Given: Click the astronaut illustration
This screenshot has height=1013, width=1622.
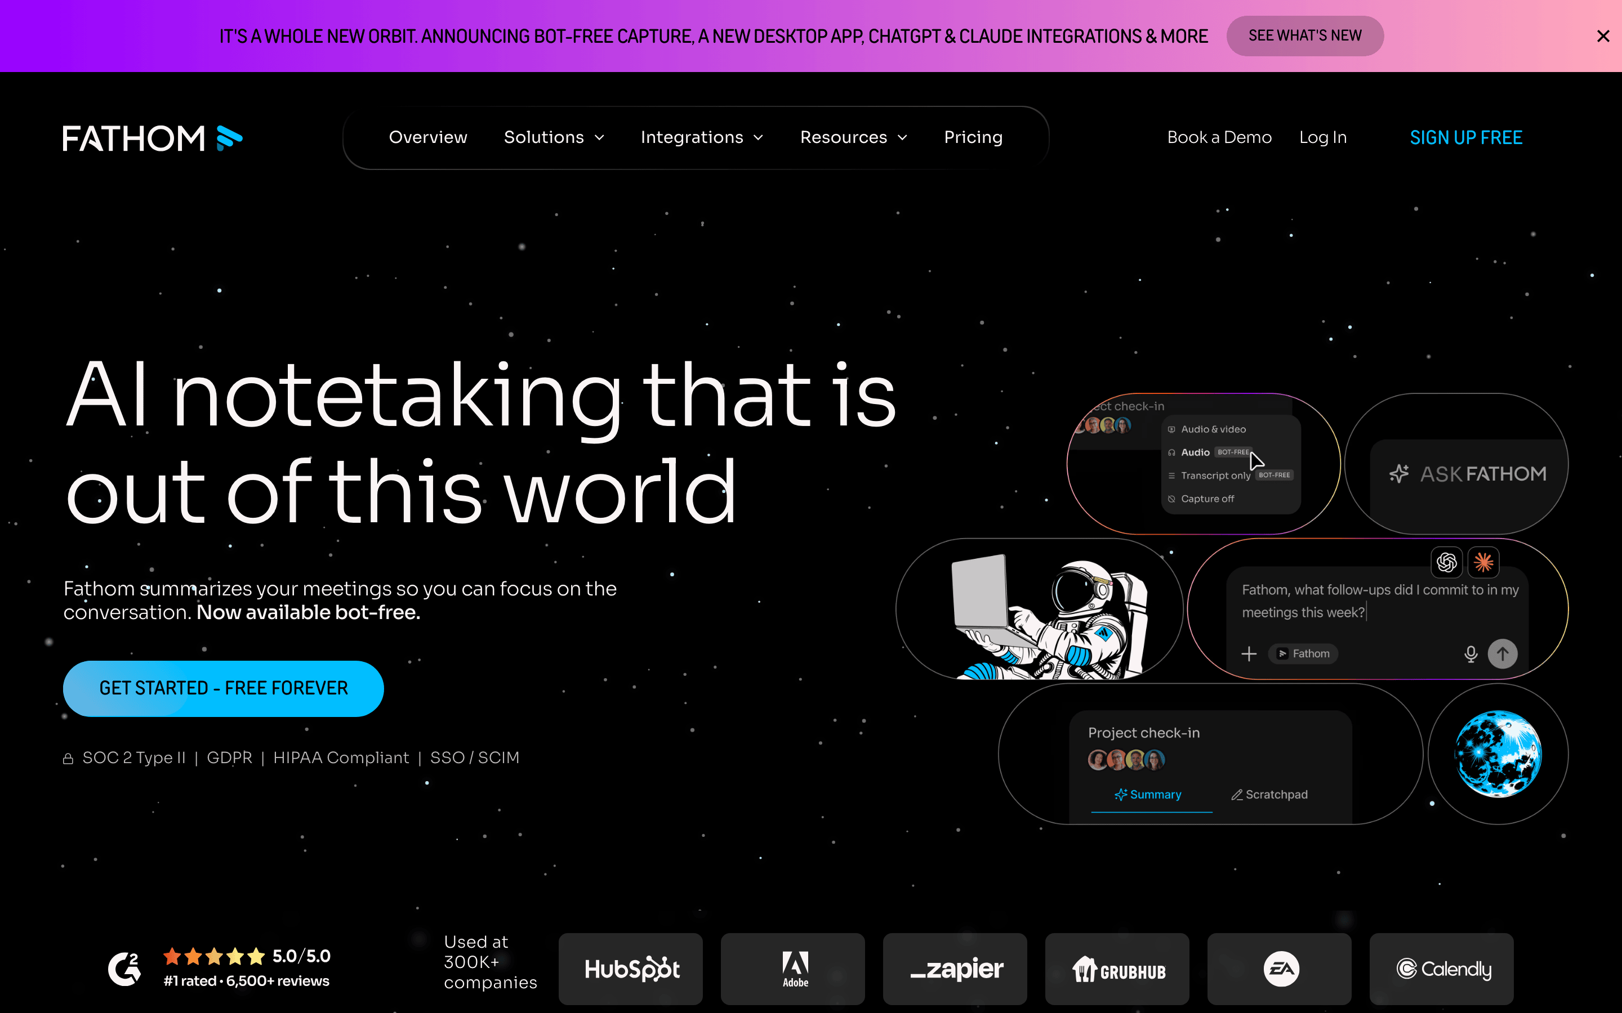Looking at the screenshot, I should pos(1050,616).
